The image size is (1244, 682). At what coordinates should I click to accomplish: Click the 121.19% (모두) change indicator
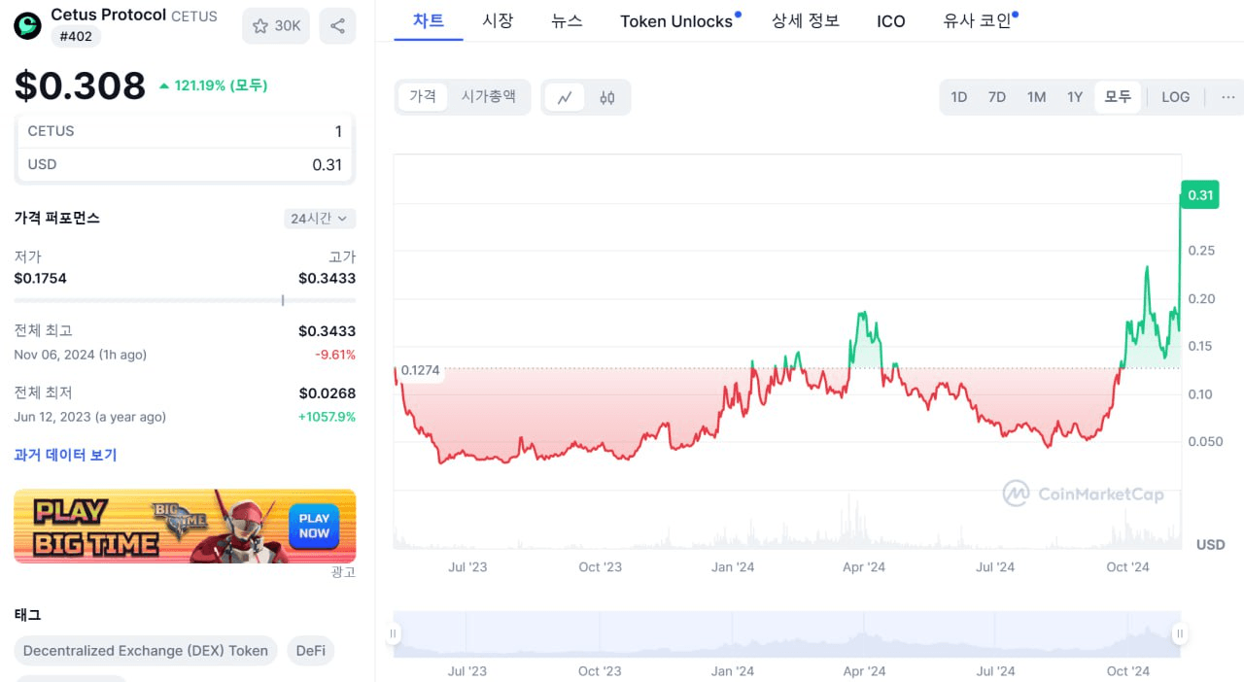(213, 85)
